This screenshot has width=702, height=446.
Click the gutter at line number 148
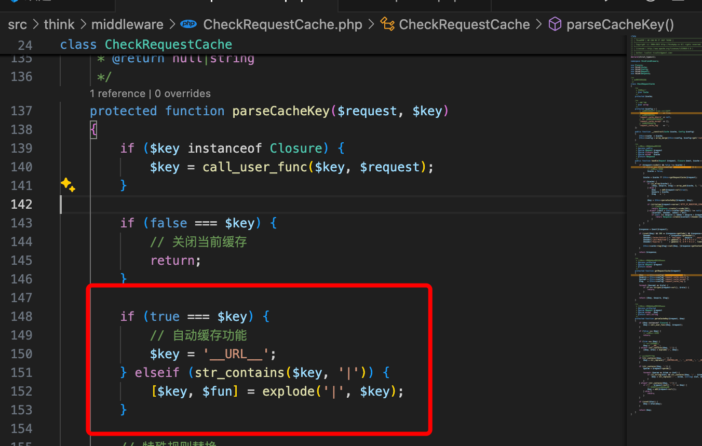pyautogui.click(x=21, y=316)
